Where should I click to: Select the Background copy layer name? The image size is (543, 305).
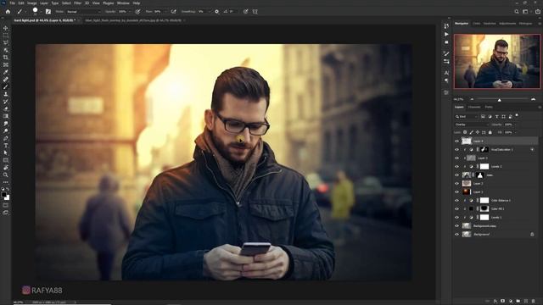click(484, 226)
